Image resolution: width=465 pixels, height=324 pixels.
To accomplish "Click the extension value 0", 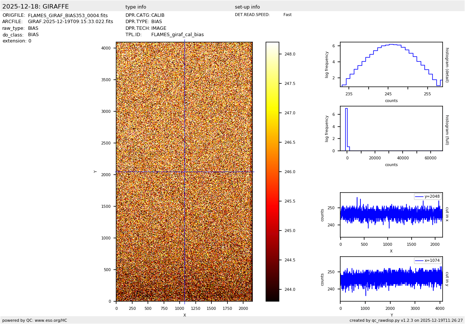I will 30,41.
